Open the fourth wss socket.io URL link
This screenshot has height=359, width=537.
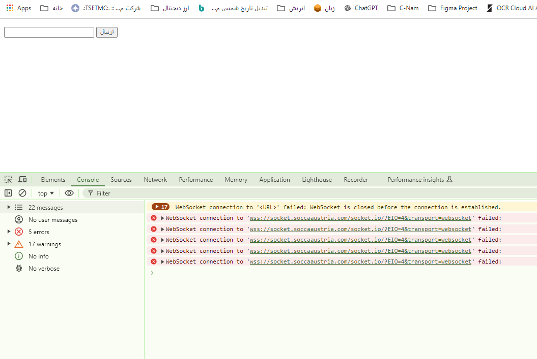360,251
